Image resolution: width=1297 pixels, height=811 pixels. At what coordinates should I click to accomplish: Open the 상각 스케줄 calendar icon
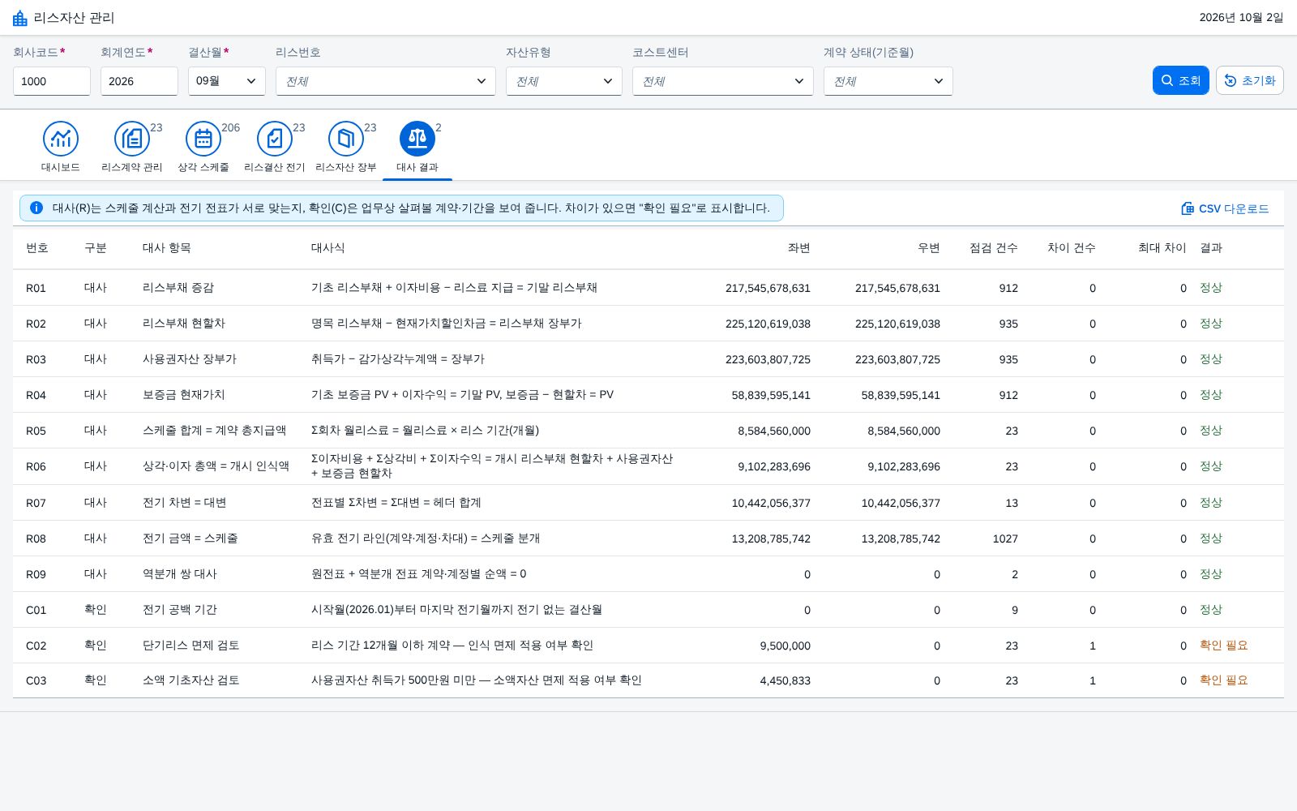click(203, 139)
